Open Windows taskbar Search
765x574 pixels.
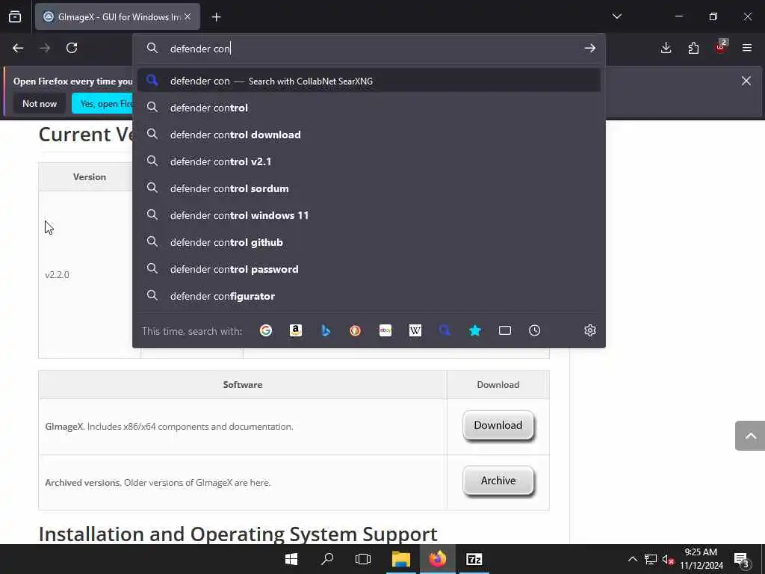coord(327,559)
